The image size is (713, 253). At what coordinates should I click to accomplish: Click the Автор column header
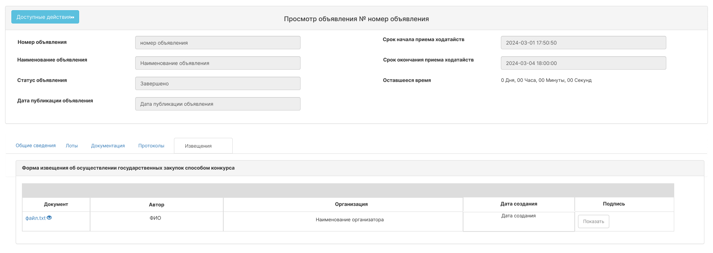[157, 204]
